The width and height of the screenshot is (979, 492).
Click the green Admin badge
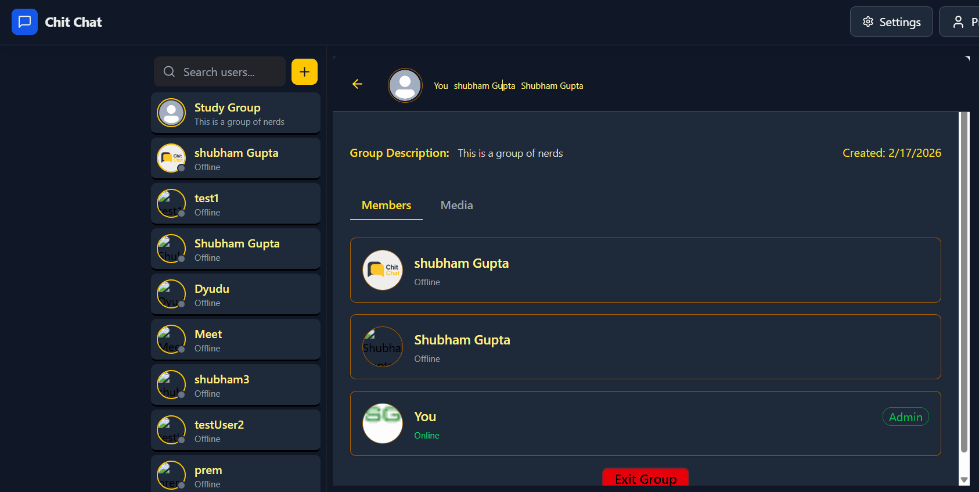[x=905, y=417]
